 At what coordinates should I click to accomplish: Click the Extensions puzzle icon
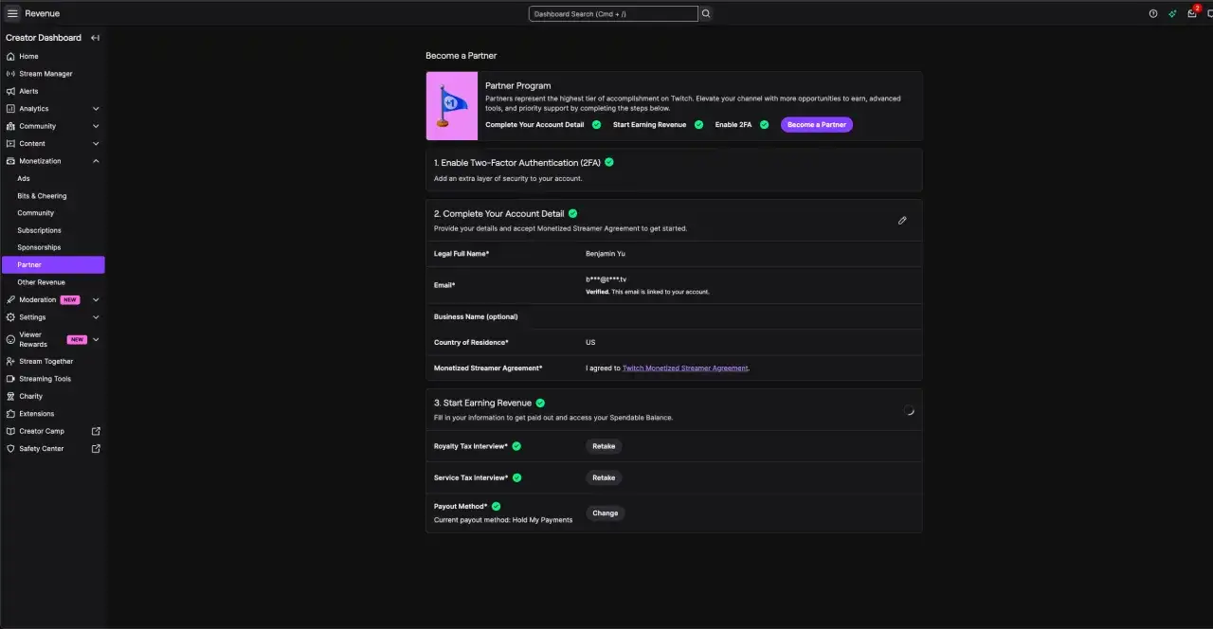(x=10, y=414)
